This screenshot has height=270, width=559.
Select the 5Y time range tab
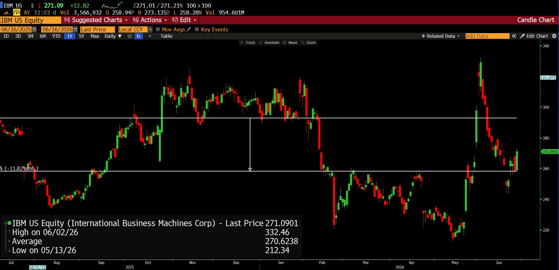click(x=81, y=36)
